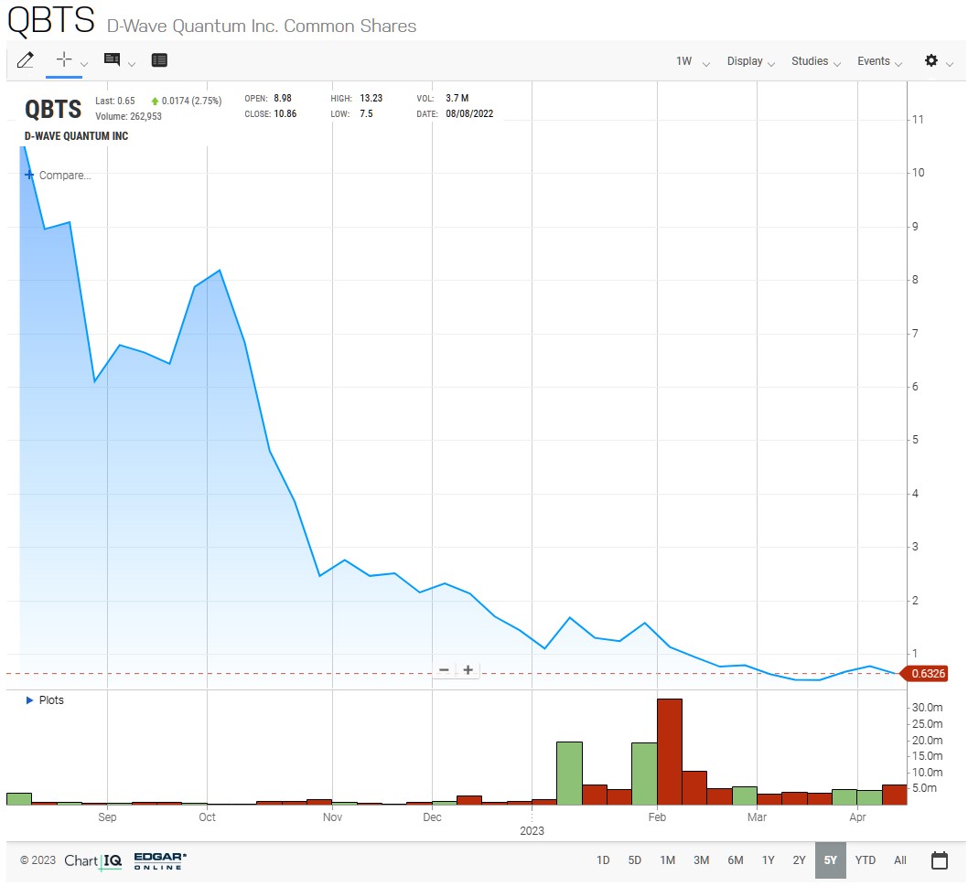Image resolution: width=968 pixels, height=886 pixels.
Task: Click the D-Wave Quantum Inc. Common Shares heading
Action: (262, 26)
